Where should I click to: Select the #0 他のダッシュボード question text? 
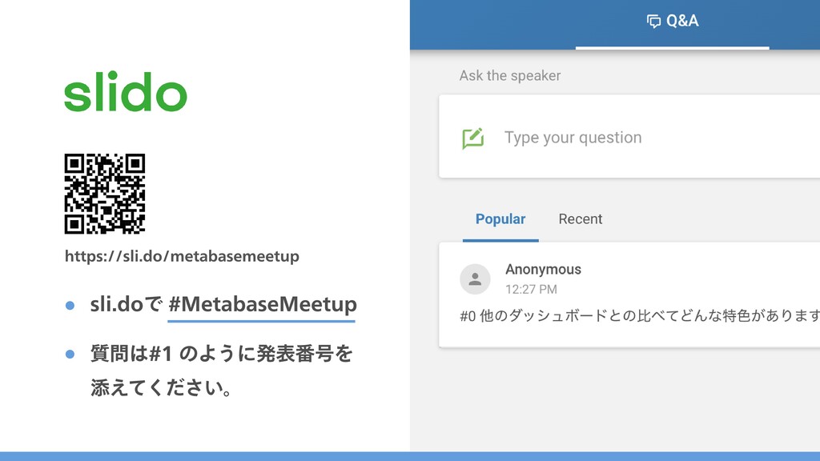(640, 315)
